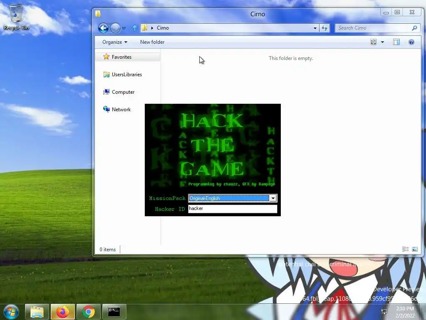The image size is (426, 320).
Task: Toggle the preview pane
Action: (396, 42)
